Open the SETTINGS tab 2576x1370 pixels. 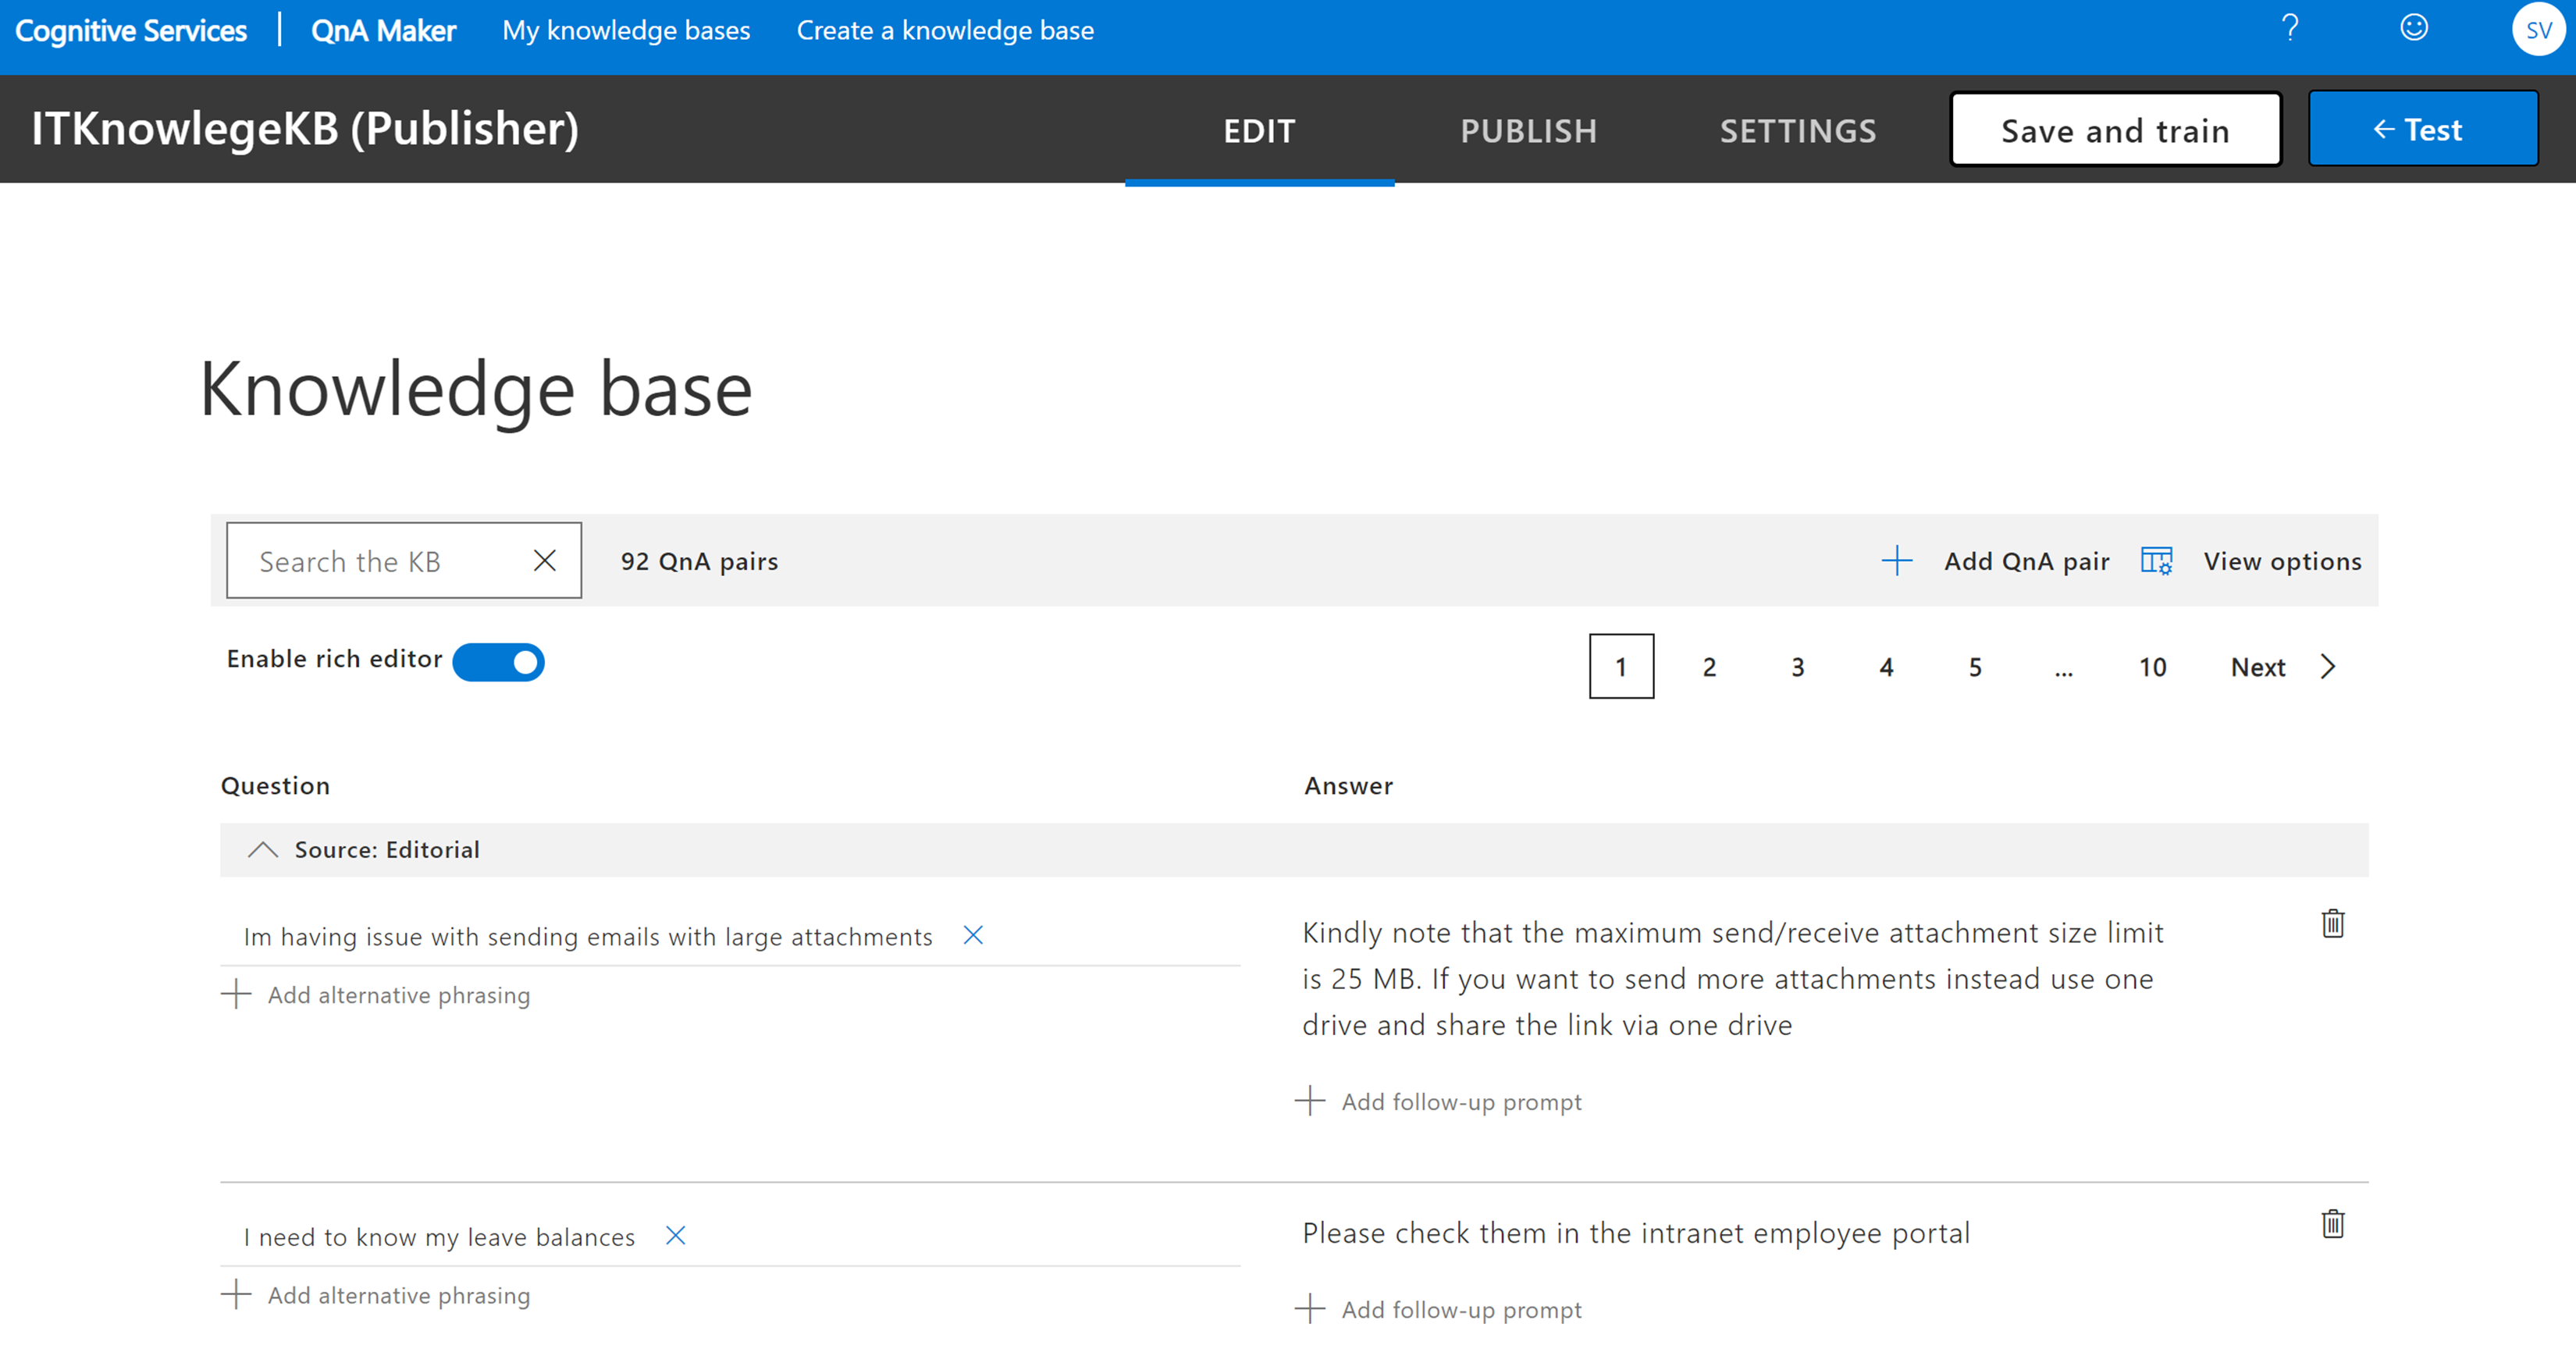click(1797, 131)
